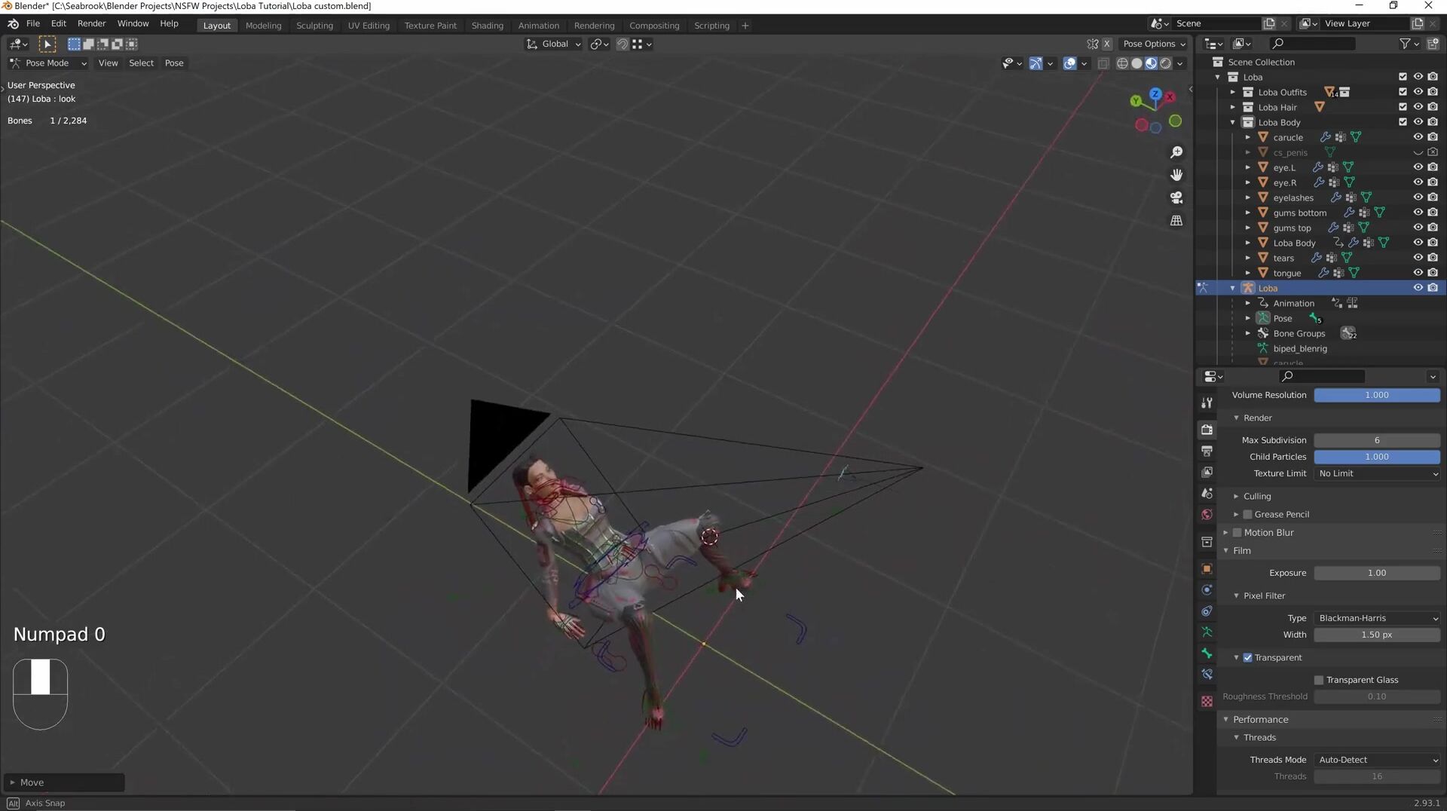Open the Pose Options popover
The height and width of the screenshot is (811, 1447).
(x=1154, y=44)
